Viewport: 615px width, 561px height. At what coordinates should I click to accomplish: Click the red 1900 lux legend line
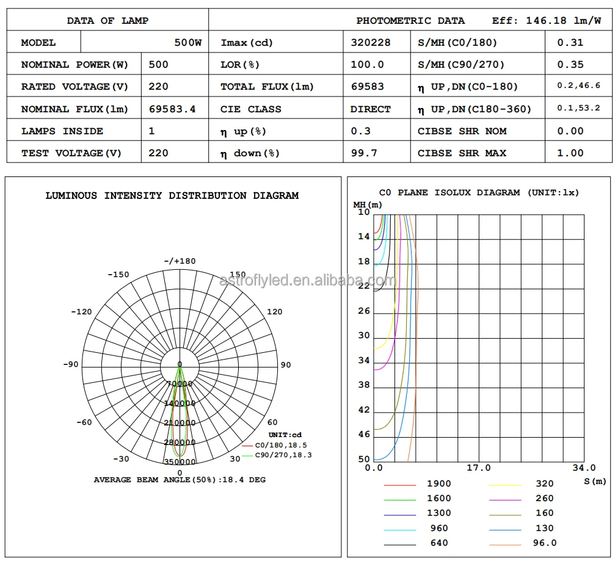(399, 485)
